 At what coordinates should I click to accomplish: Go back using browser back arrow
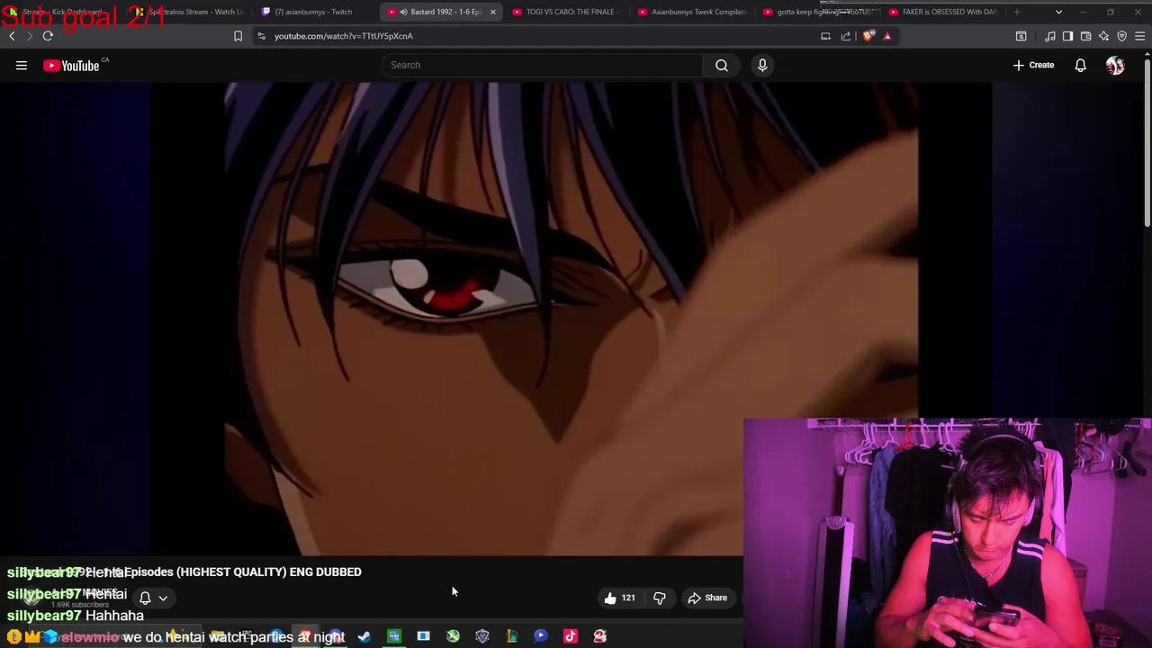pos(12,36)
